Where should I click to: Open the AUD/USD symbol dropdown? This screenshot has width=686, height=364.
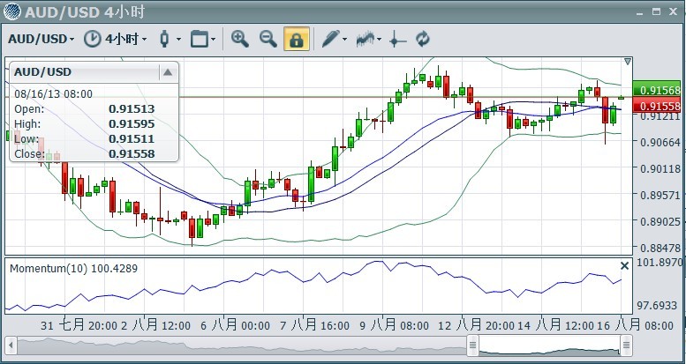[x=41, y=40]
